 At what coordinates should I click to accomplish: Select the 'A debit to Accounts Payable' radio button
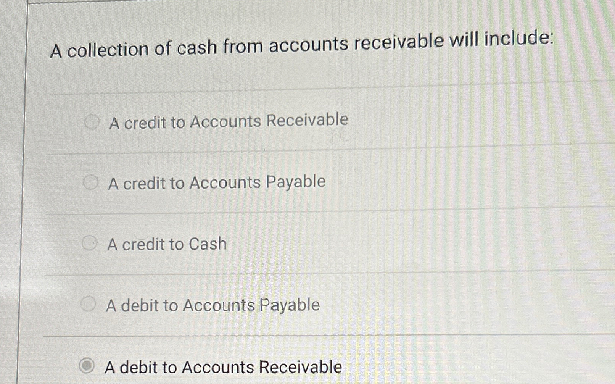tap(89, 304)
